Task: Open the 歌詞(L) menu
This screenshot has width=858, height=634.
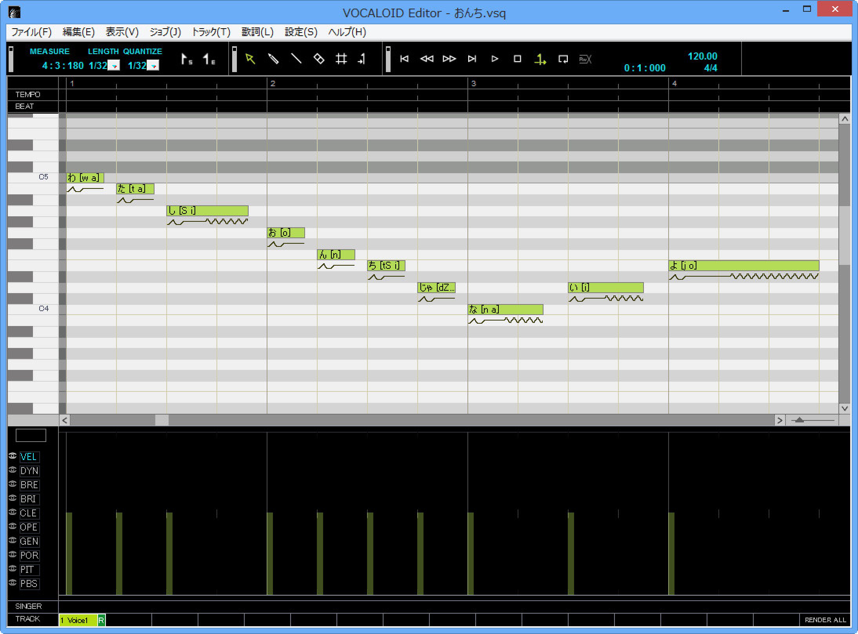Action: click(257, 32)
